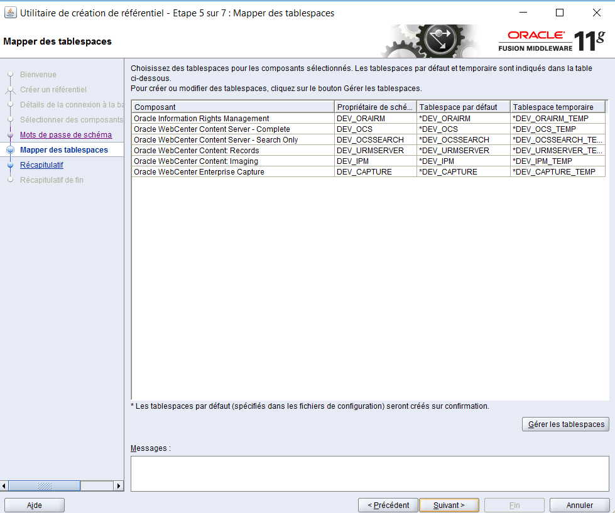615x513 pixels.
Task: Open default tablespace cell *DEV_IPM
Action: coord(463,161)
